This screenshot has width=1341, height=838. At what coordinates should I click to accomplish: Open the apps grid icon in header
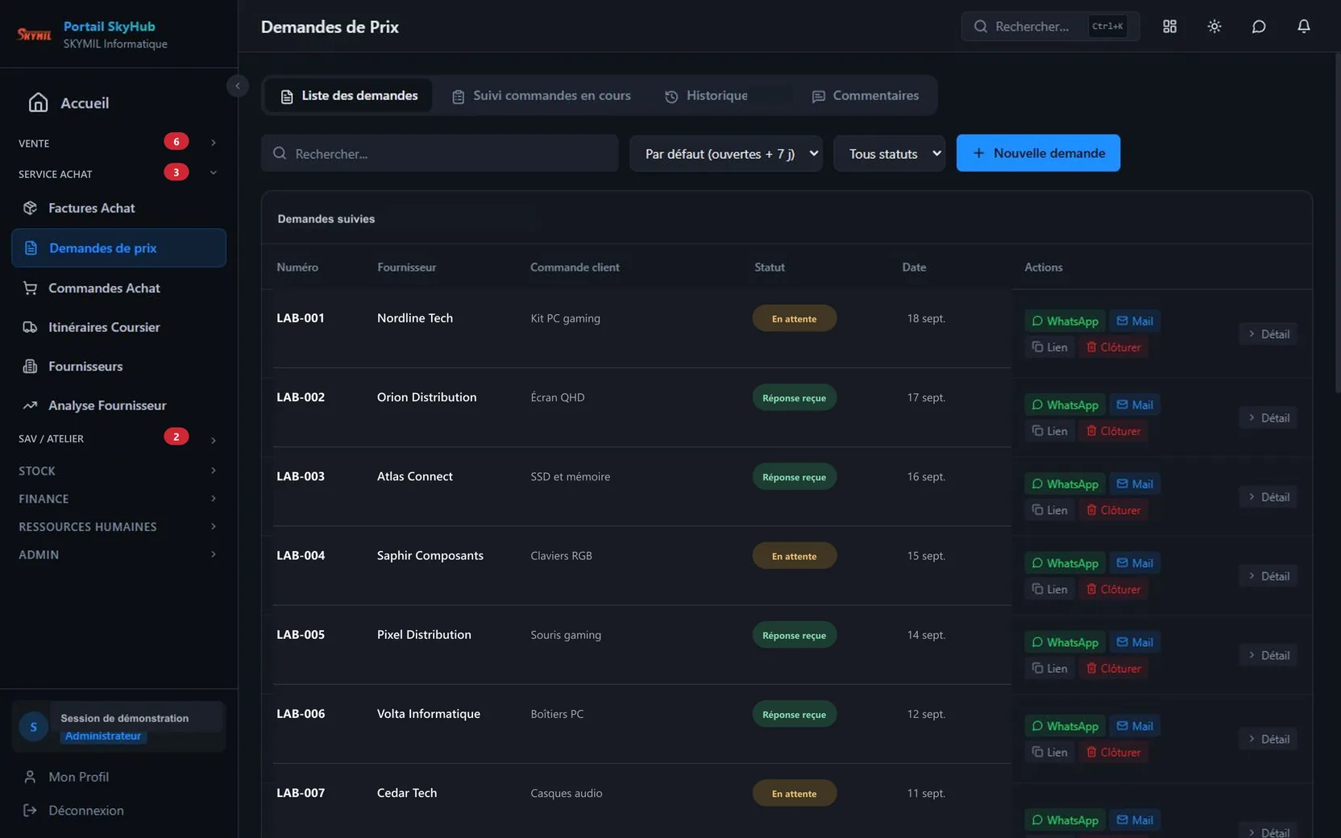[x=1169, y=27]
